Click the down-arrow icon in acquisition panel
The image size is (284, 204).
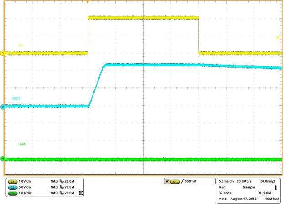click(x=275, y=187)
